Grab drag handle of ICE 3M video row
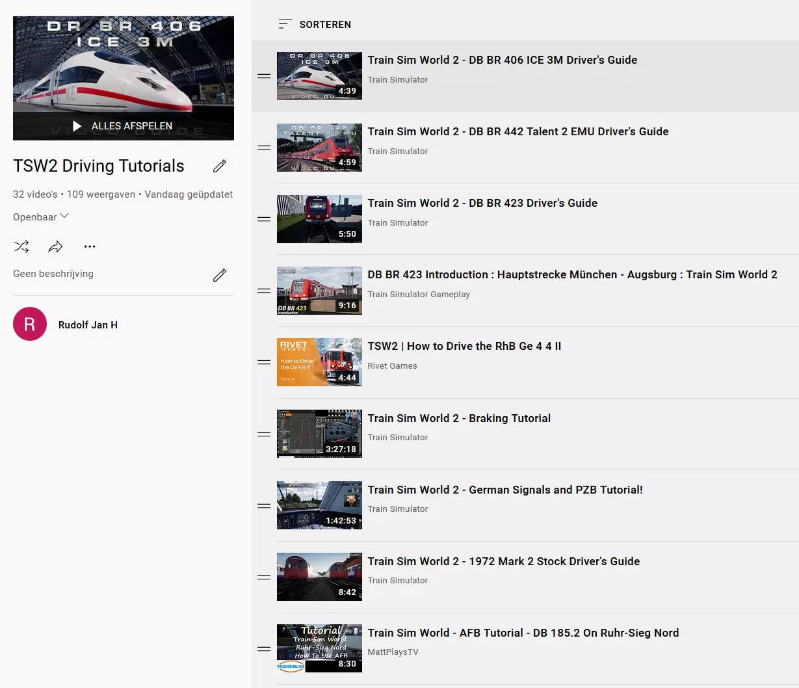 coord(264,76)
